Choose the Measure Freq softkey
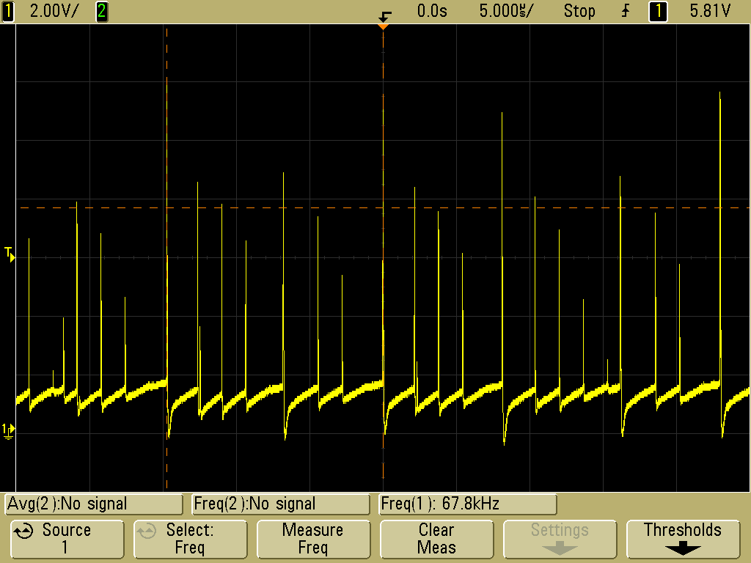This screenshot has width=751, height=563. (313, 540)
